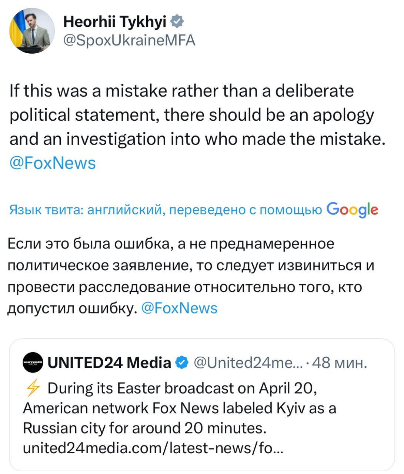Viewport: 404px width, 474px height.
Task: Click the 'Язык твита: английский' translation label
Action: pyautogui.click(x=86, y=210)
